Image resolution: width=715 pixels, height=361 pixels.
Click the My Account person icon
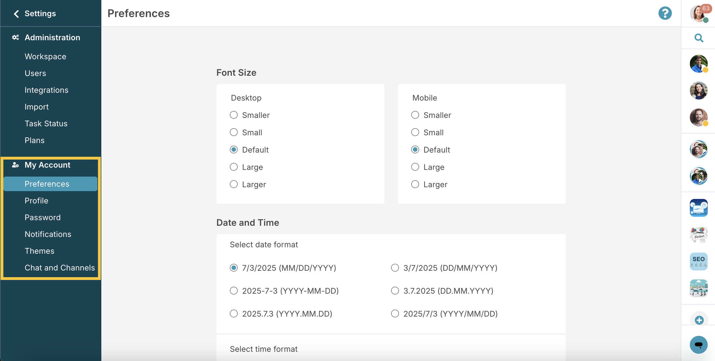[15, 165]
